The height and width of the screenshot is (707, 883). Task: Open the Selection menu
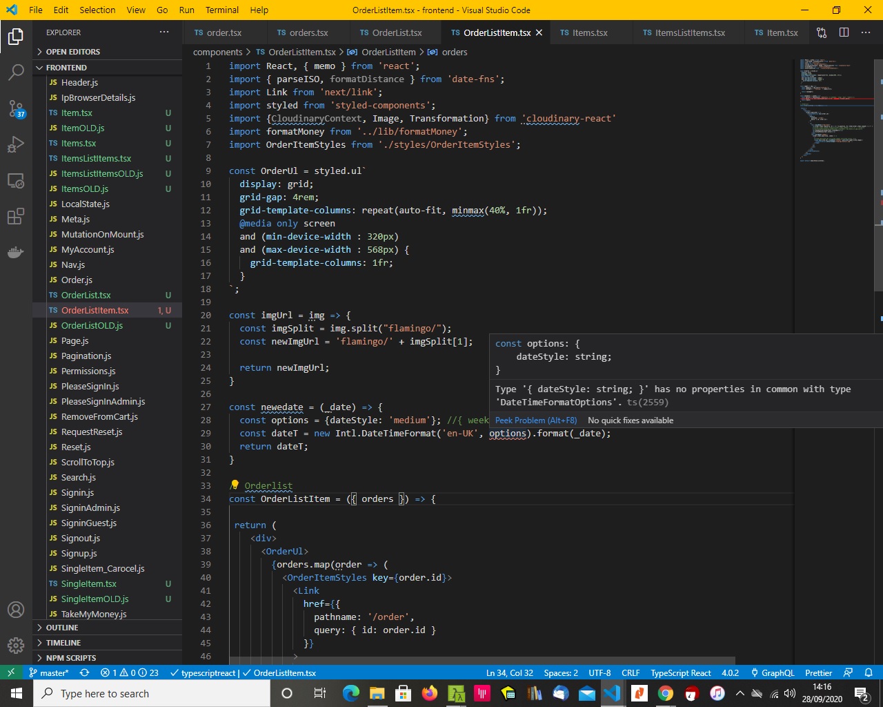[97, 10]
